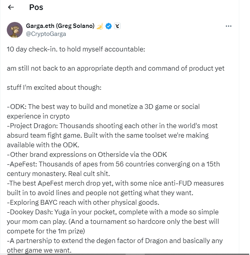Click the Yuga affiliation badge icon
250x255 pixels.
click(117, 26)
